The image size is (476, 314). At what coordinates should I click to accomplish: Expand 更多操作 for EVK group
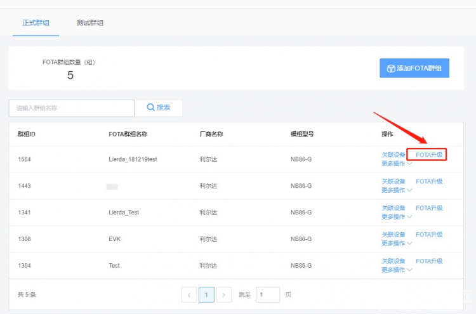point(397,244)
